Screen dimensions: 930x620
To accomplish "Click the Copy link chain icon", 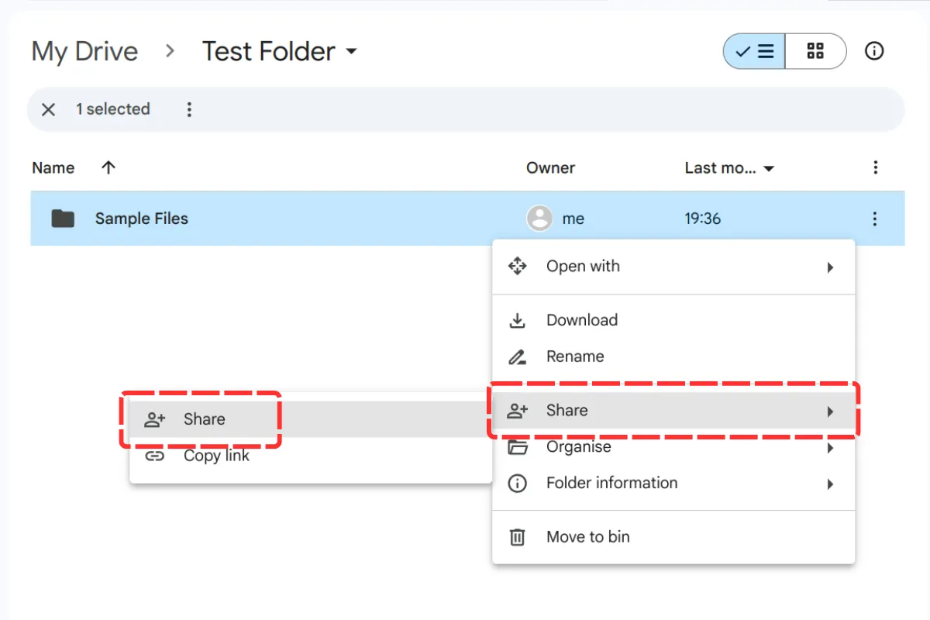I will point(155,456).
